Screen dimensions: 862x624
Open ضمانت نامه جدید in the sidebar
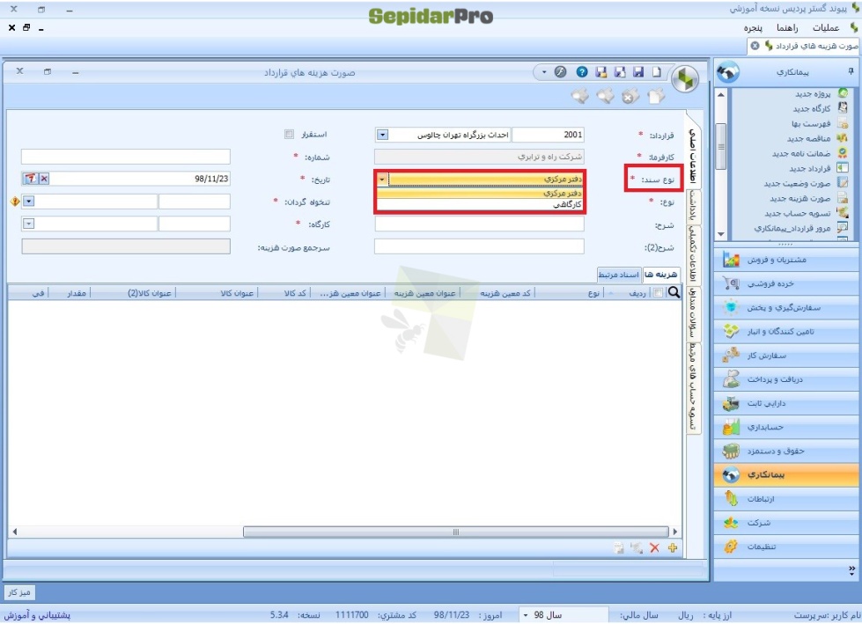801,154
